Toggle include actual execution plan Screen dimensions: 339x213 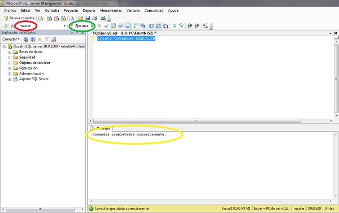click(x=136, y=26)
